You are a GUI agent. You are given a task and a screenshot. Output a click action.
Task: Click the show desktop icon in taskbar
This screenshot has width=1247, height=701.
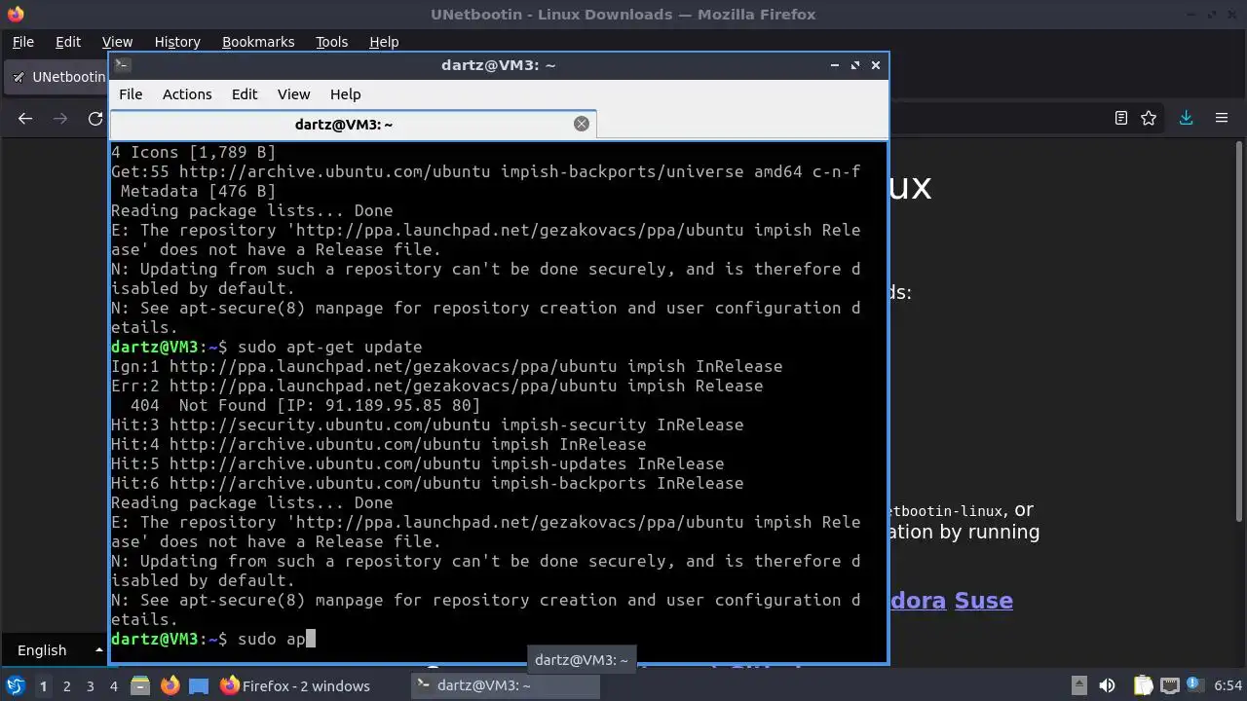pos(199,685)
